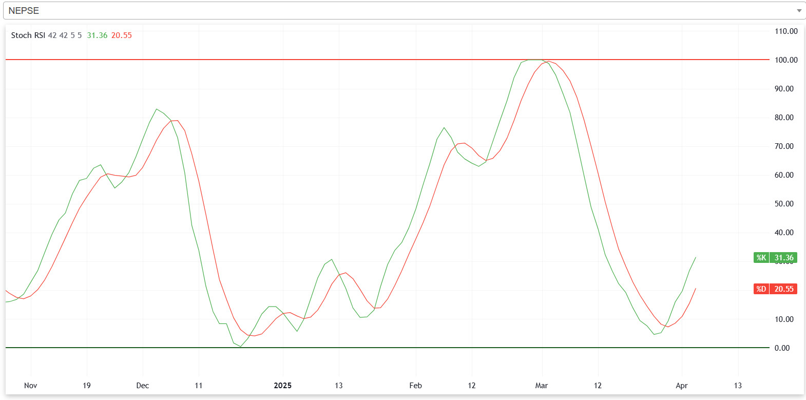Viewport: 806px width, 400px height.
Task: Select the Stoch RSI legend title
Action: [x=28, y=35]
